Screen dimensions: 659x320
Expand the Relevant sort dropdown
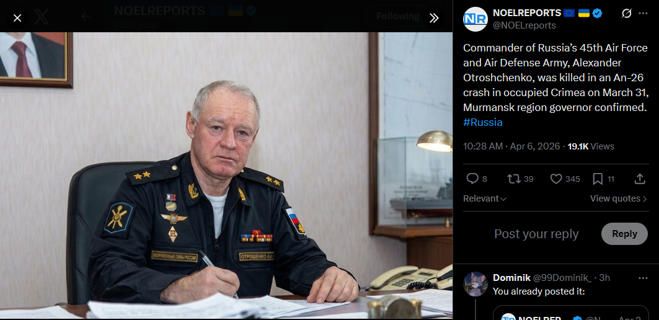485,198
